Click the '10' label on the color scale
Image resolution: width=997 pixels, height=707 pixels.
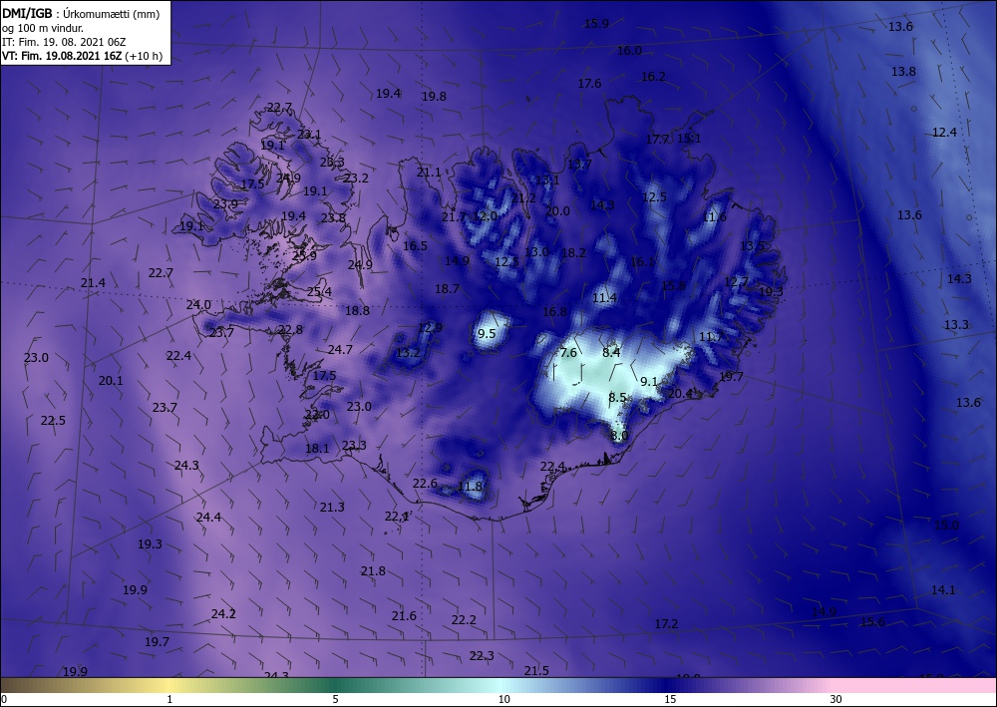(x=503, y=699)
